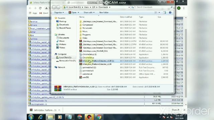This screenshot has width=214, height=120.
Task: Open the Organize menu
Action: click(x=59, y=13)
